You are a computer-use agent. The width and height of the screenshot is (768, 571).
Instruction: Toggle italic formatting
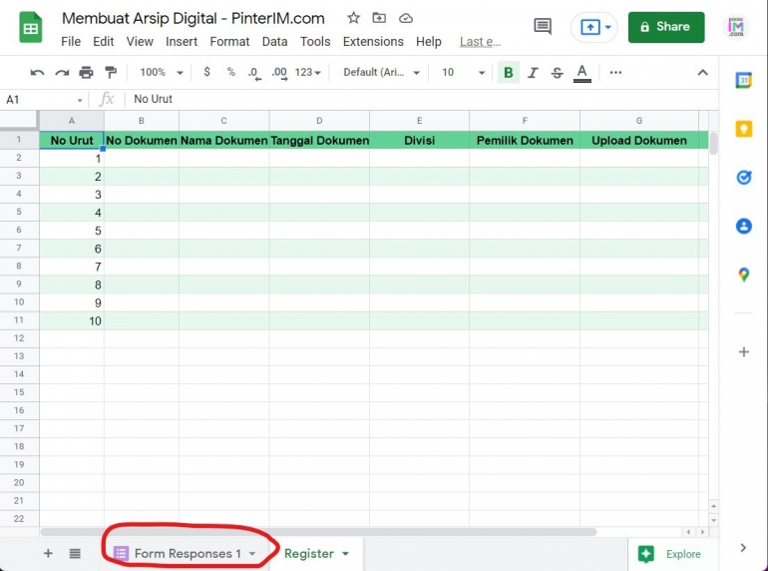tap(533, 73)
